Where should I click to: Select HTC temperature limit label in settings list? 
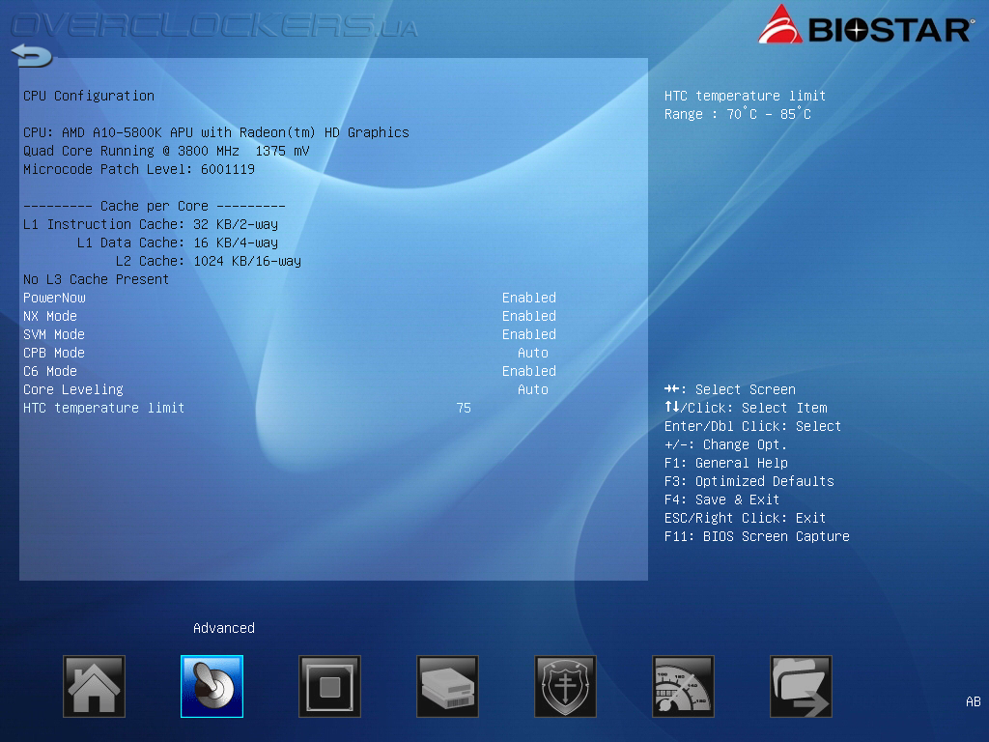coord(103,409)
